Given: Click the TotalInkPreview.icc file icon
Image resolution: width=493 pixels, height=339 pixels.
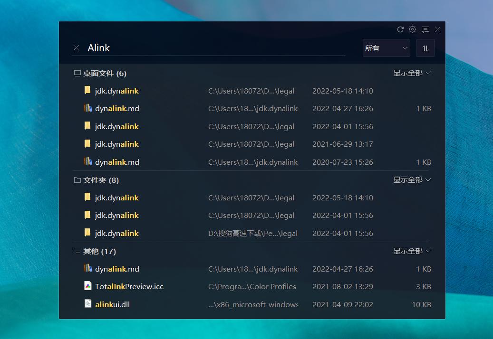Looking at the screenshot, I should pos(88,286).
